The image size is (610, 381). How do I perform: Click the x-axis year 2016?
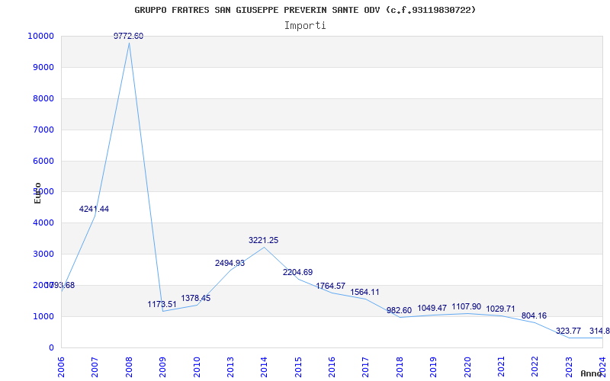click(x=332, y=367)
